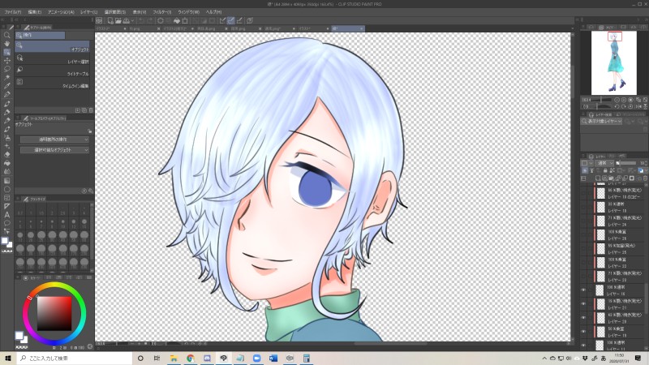Image resolution: width=649 pixels, height=365 pixels.
Task: Select layer 22 thumbnail in layer list
Action: pyautogui.click(x=601, y=262)
